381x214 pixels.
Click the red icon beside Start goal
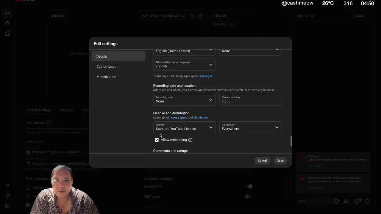(302, 157)
